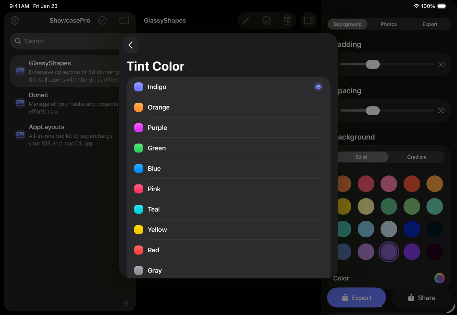
Task: Open the Export tab
Action: 430,24
